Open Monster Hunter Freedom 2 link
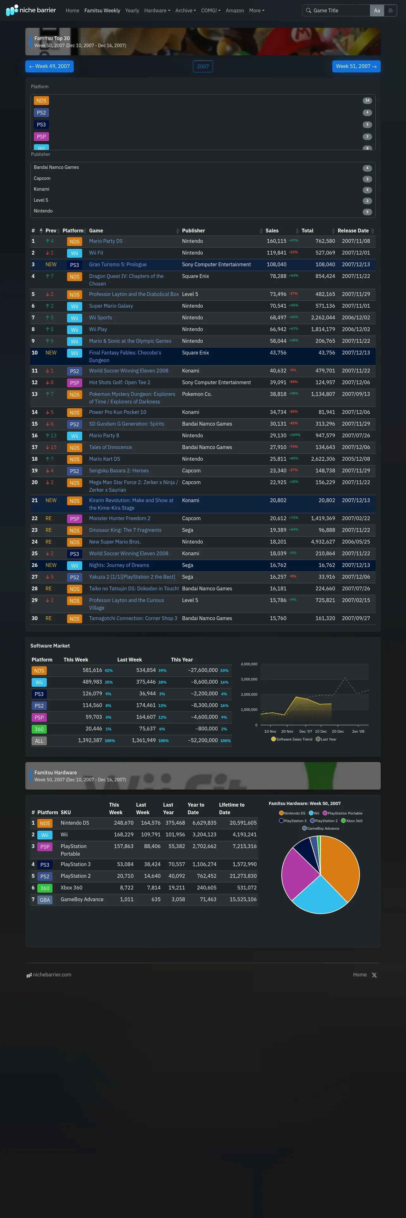 tap(120, 519)
